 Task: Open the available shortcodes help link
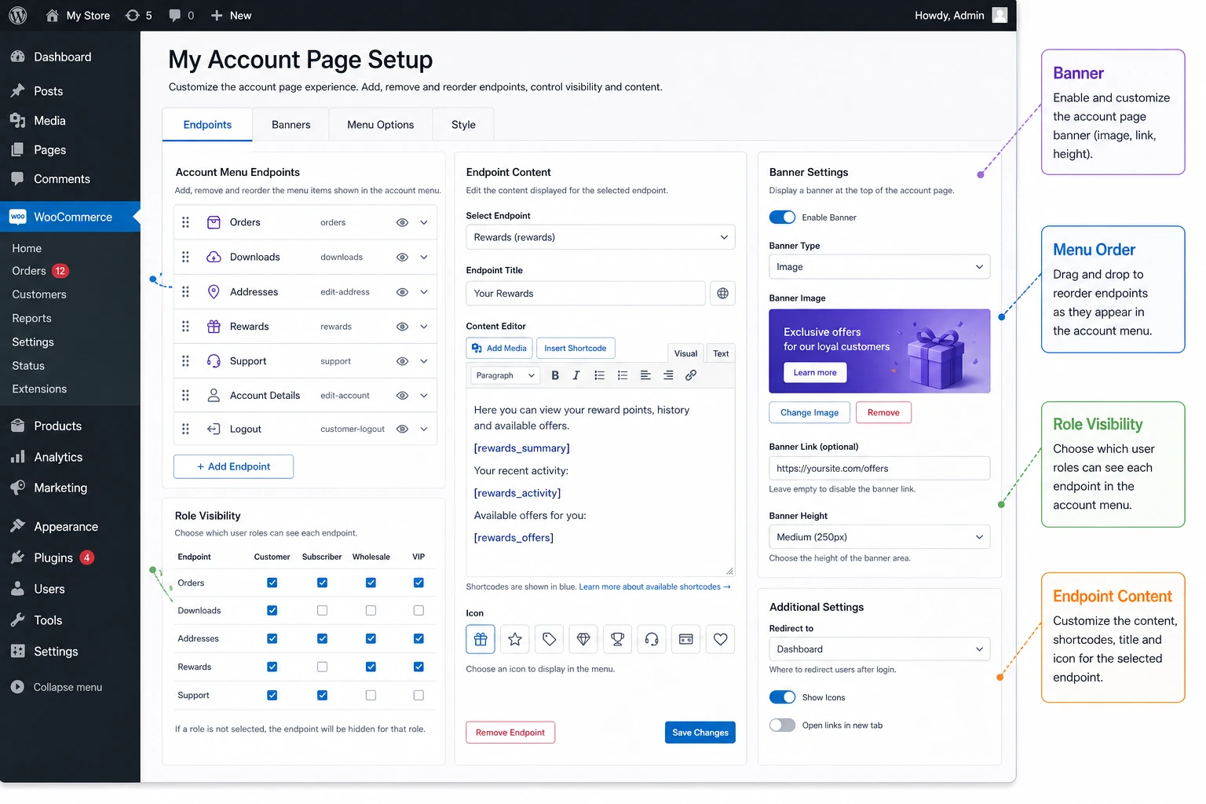[x=655, y=587]
